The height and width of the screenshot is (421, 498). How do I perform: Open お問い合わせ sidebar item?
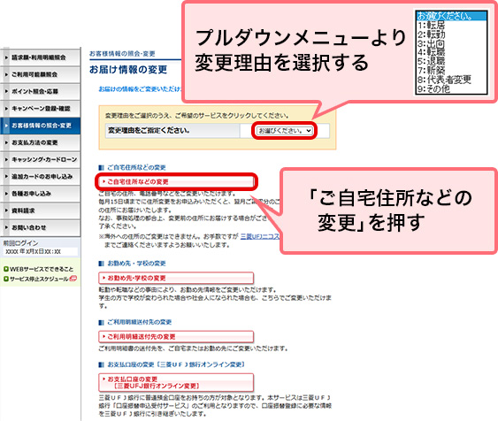[40, 227]
